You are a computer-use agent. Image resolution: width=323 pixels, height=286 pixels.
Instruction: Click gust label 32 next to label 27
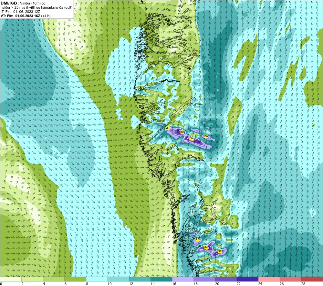click(x=182, y=132)
